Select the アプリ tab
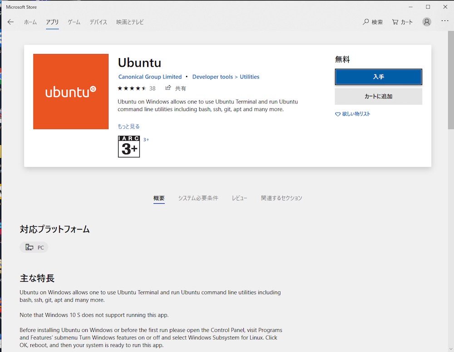This screenshot has height=352, width=454. [x=52, y=22]
